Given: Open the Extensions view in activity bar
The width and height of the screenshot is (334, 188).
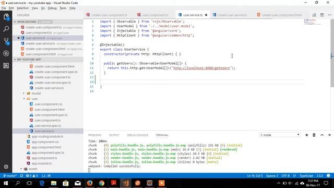Looking at the screenshot, I should pos(6,66).
